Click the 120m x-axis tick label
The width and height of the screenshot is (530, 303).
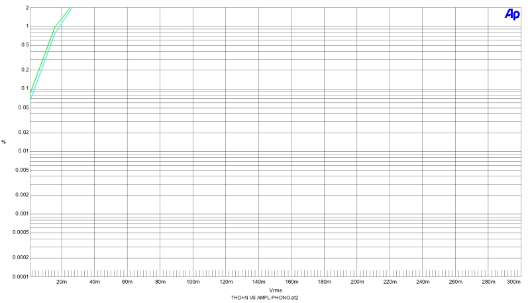click(226, 282)
